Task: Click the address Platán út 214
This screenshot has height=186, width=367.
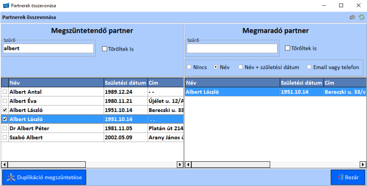Action: pos(166,128)
